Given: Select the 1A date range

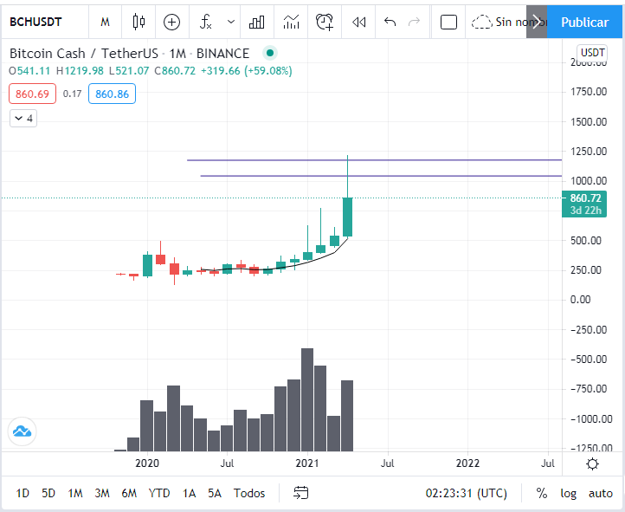Looking at the screenshot, I should [x=189, y=493].
